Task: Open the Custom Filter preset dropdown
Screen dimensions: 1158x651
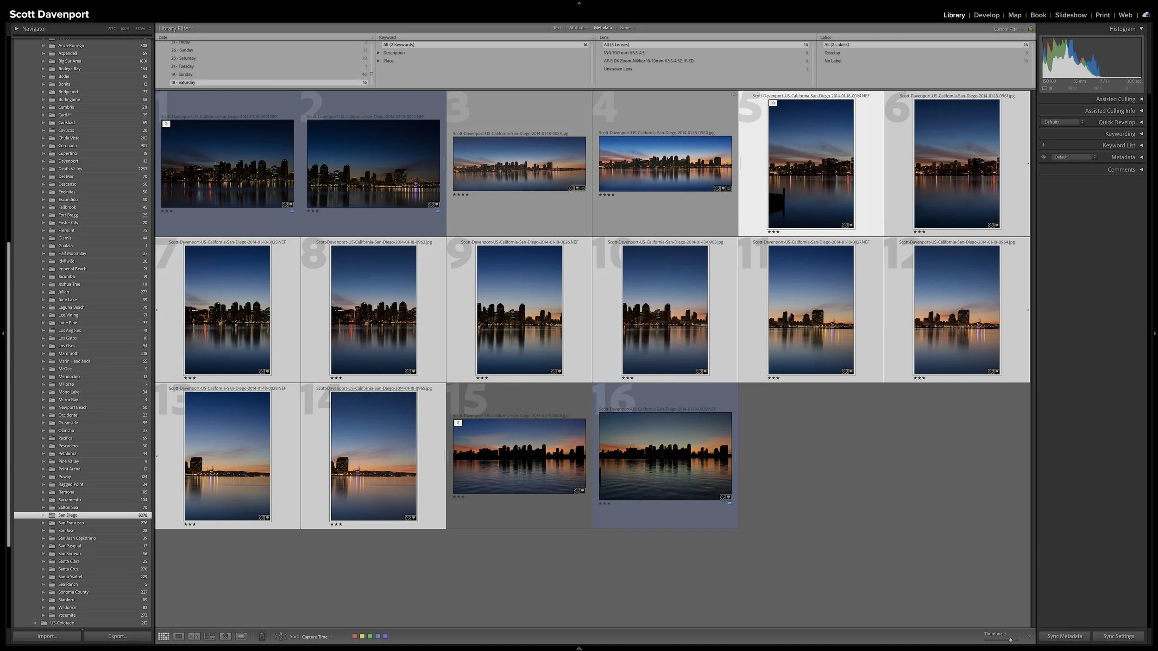Action: click(1008, 29)
